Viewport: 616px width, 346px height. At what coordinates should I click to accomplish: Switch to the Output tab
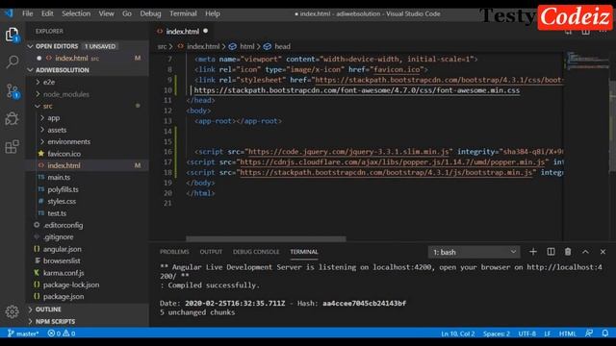pyautogui.click(x=211, y=252)
